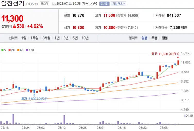Open the 기업개요 dropdown
194x131 pixels.
tap(119, 4)
